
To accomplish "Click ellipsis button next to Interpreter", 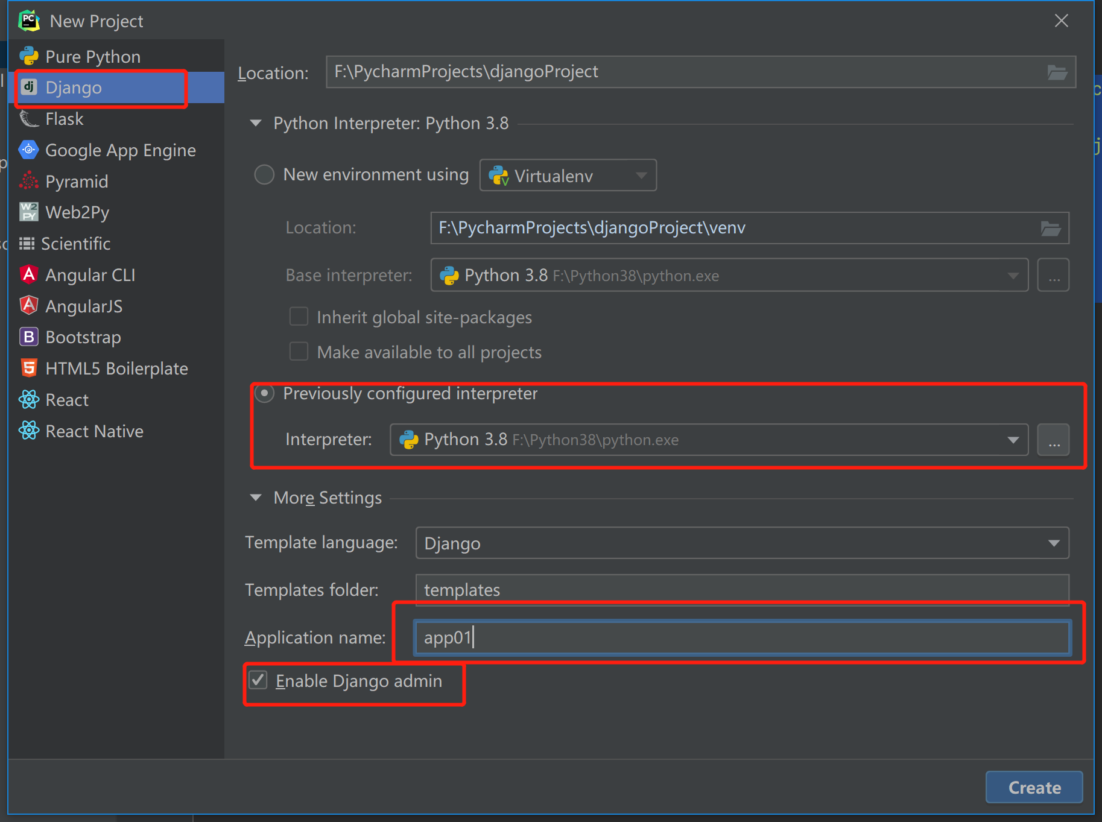I will click(x=1053, y=440).
